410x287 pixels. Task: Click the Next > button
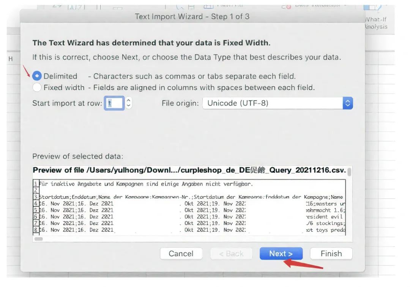(281, 254)
